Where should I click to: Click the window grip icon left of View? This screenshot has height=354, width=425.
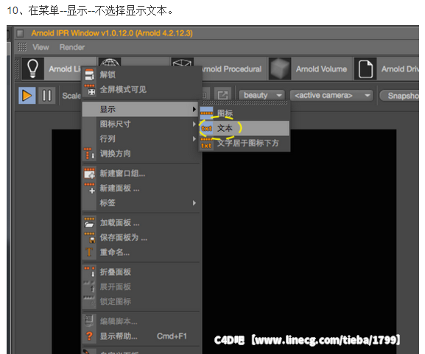(22, 47)
